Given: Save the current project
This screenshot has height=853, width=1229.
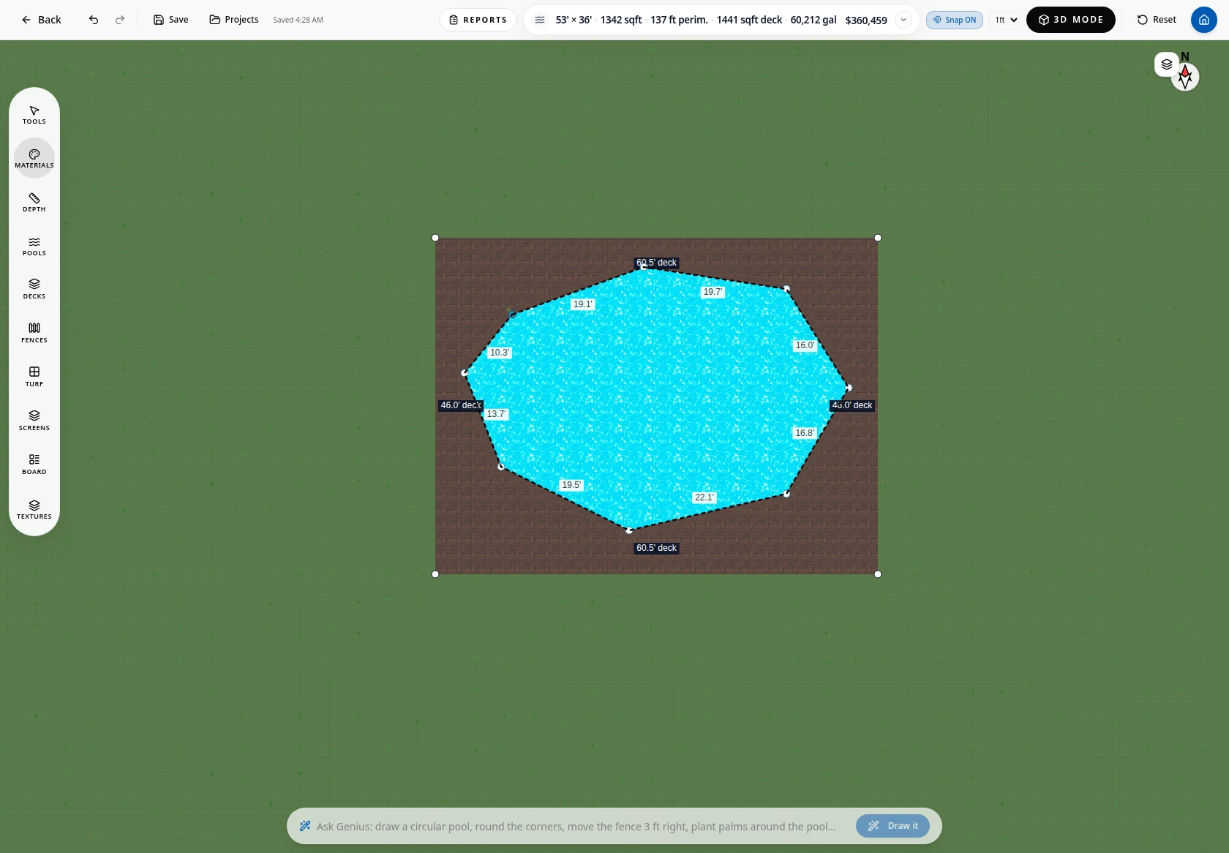Looking at the screenshot, I should (170, 20).
